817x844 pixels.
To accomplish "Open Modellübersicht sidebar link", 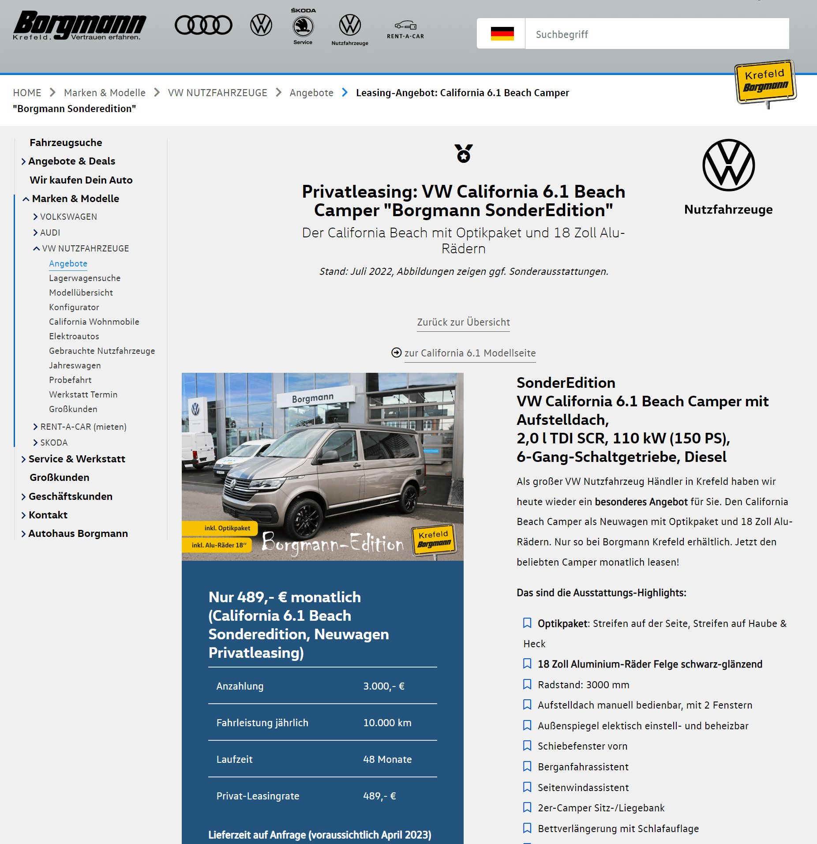I will (81, 293).
